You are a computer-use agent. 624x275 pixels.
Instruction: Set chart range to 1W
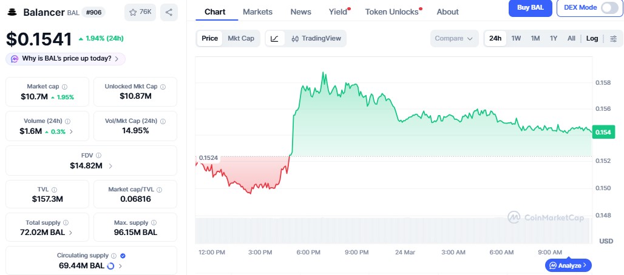(x=516, y=39)
